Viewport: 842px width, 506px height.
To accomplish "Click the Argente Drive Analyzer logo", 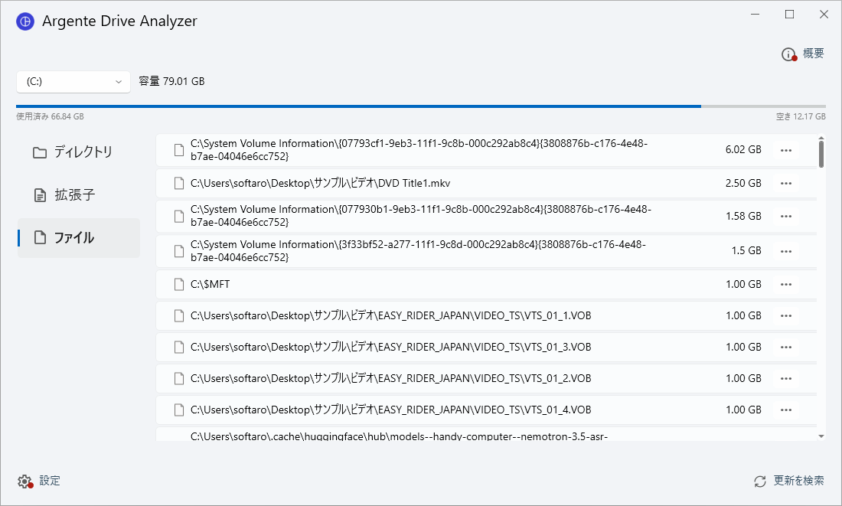I will click(25, 21).
